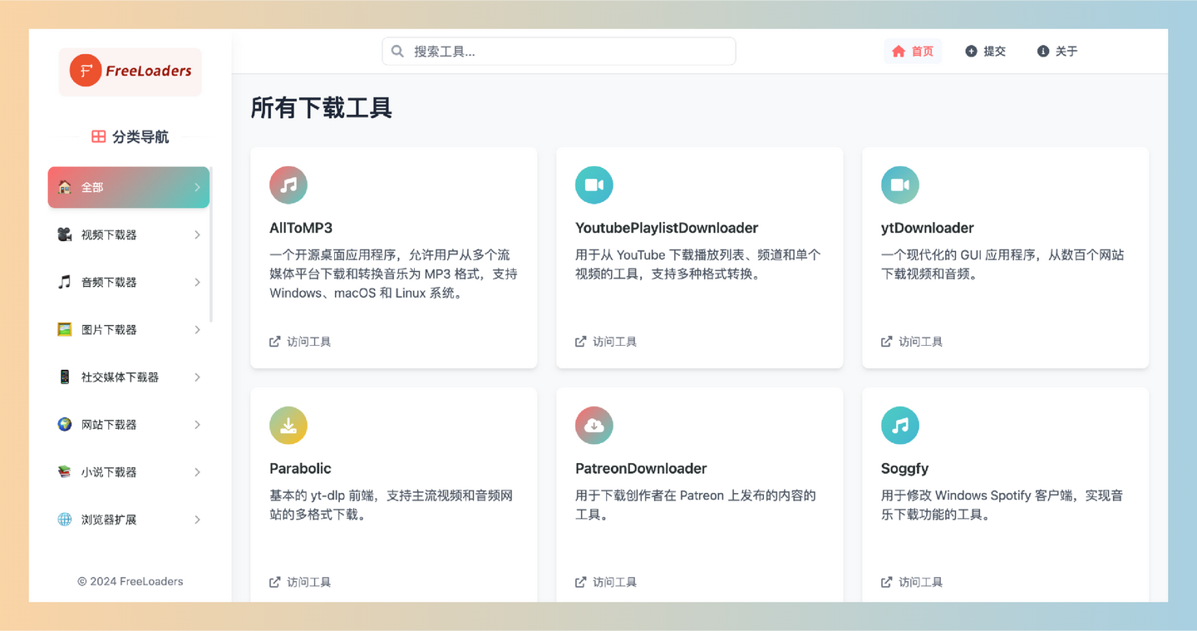Image resolution: width=1197 pixels, height=631 pixels.
Task: Click the Soggfy music note icon
Action: [x=900, y=425]
